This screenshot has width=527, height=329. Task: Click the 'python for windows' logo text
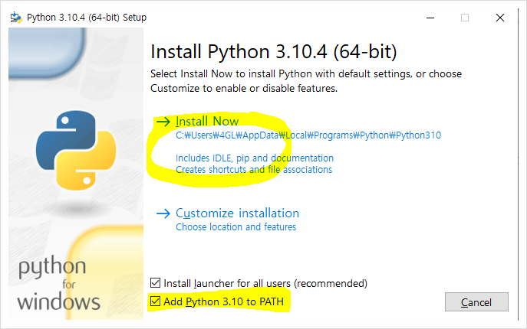point(59,284)
